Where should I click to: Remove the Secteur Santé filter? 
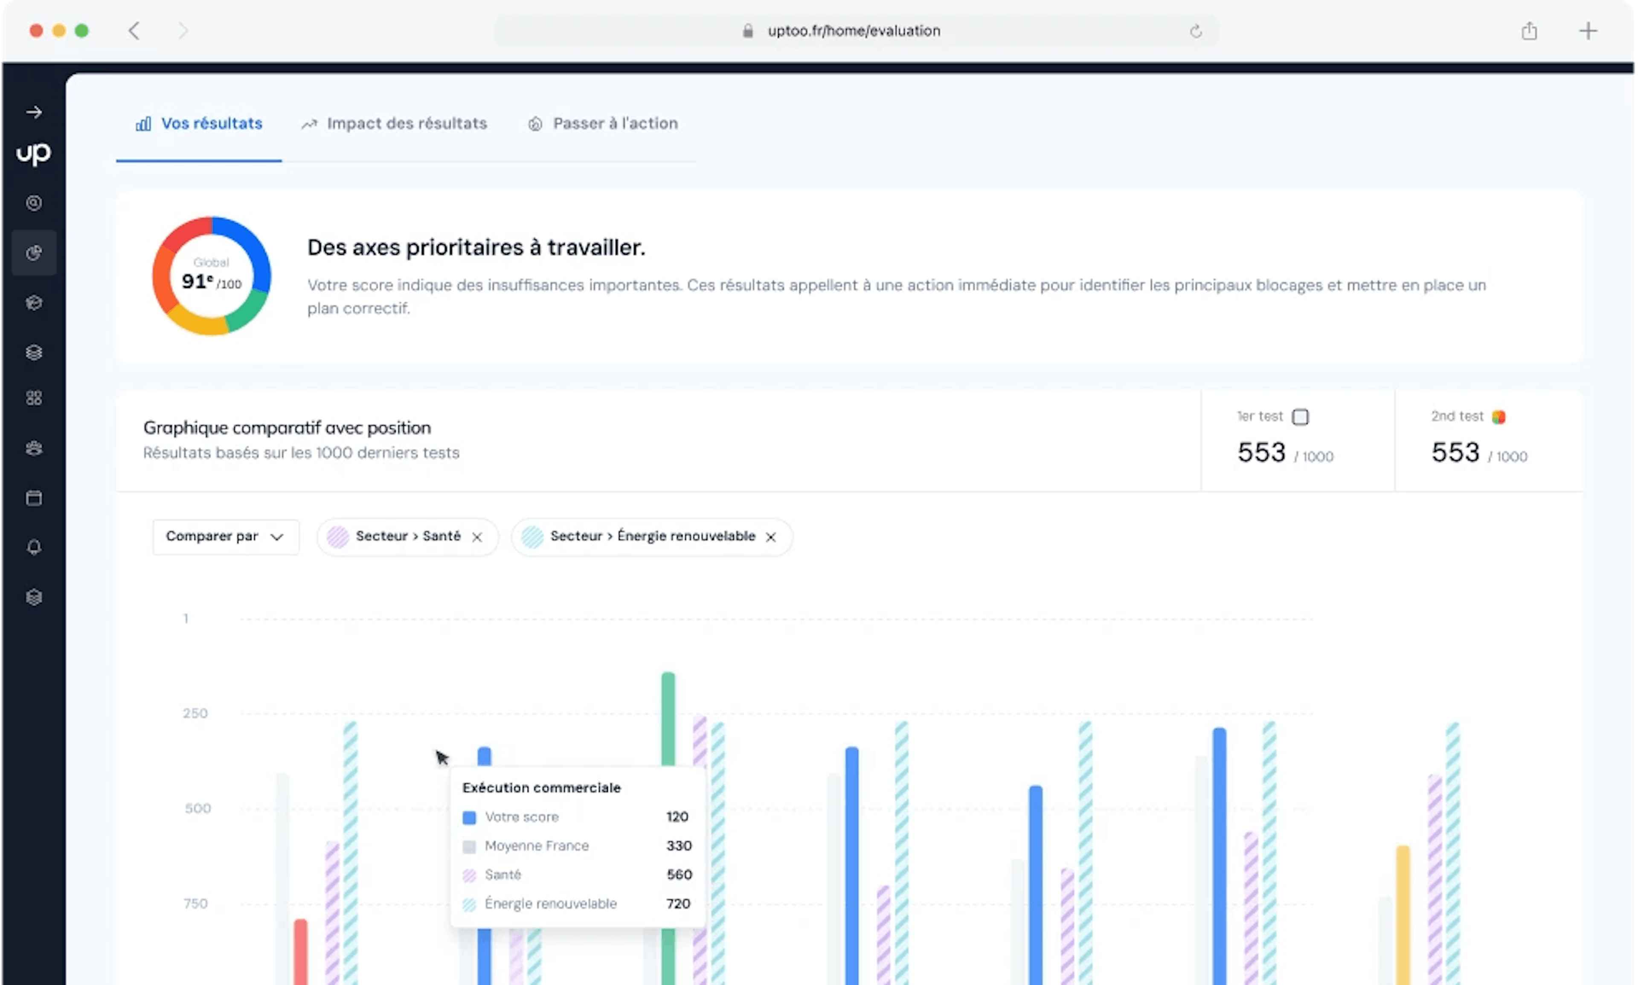(x=478, y=536)
